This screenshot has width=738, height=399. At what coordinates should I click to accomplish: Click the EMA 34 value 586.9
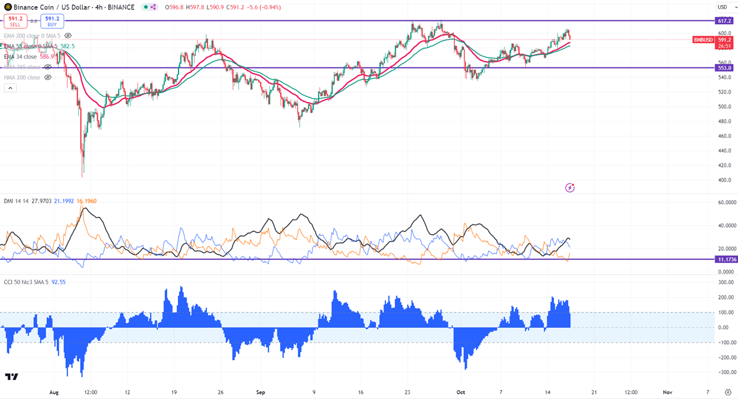[x=47, y=56]
